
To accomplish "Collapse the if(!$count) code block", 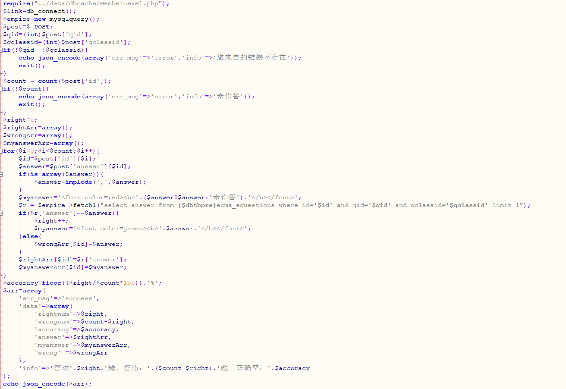I will point(1,89).
